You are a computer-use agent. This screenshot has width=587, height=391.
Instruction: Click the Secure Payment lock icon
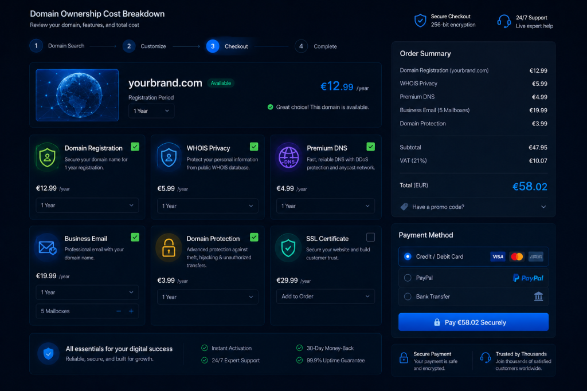coord(404,358)
